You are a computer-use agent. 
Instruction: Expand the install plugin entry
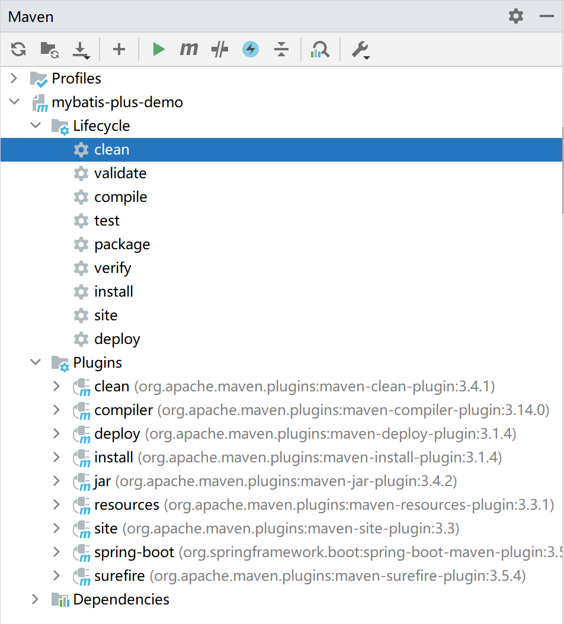pyautogui.click(x=56, y=457)
